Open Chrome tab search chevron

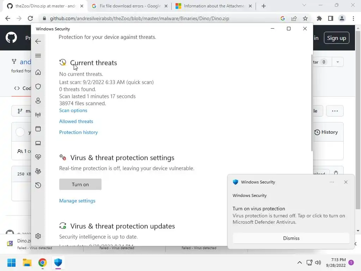(304, 5)
